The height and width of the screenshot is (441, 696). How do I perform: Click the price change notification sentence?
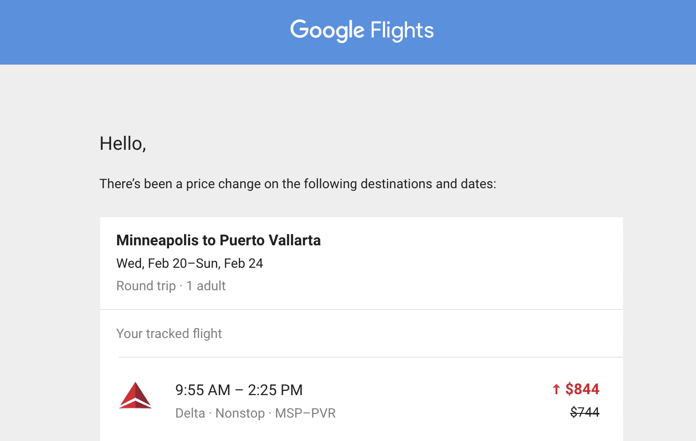click(298, 184)
